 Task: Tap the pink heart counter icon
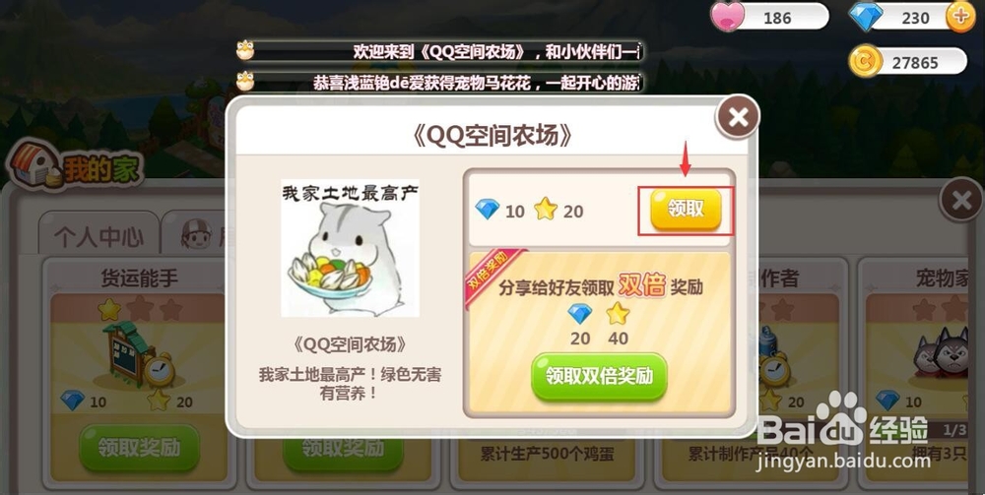pos(728,16)
